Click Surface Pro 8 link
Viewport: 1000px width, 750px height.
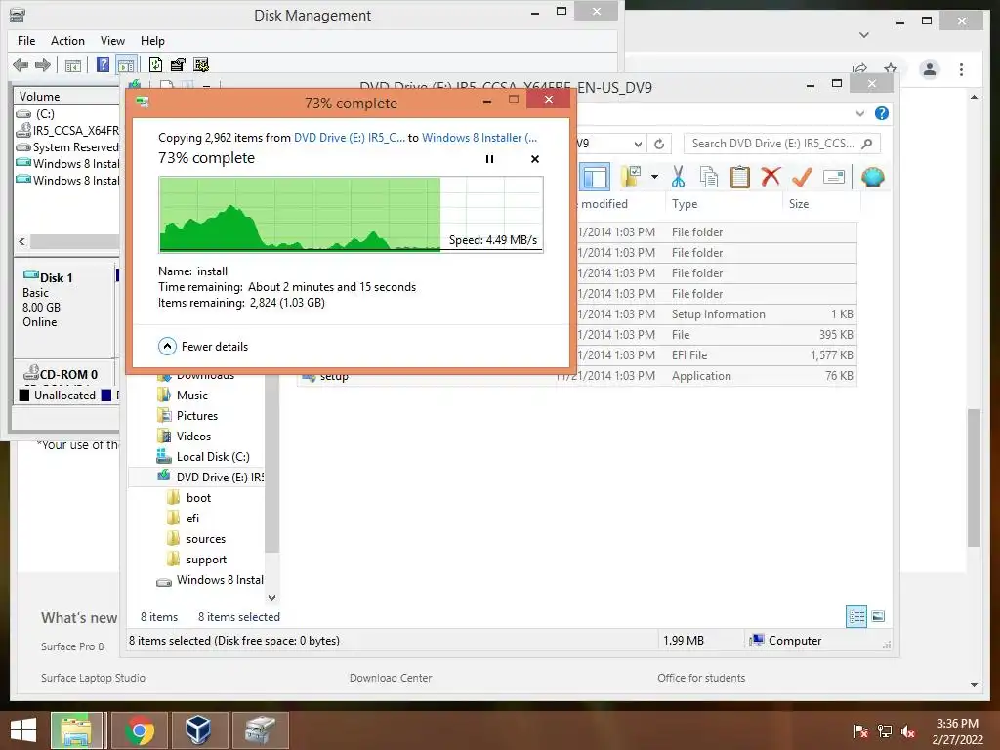72,646
